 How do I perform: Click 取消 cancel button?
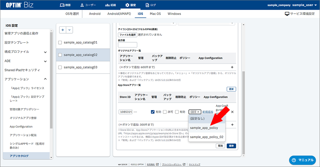pos(220,146)
